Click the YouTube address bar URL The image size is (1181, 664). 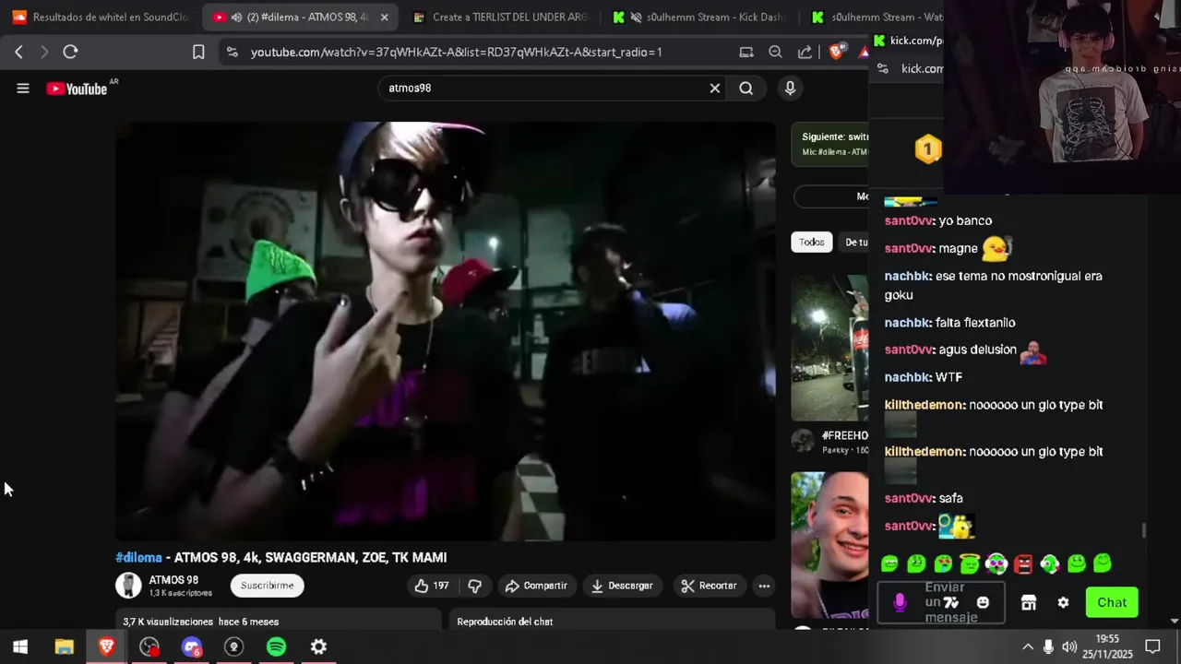(x=456, y=53)
